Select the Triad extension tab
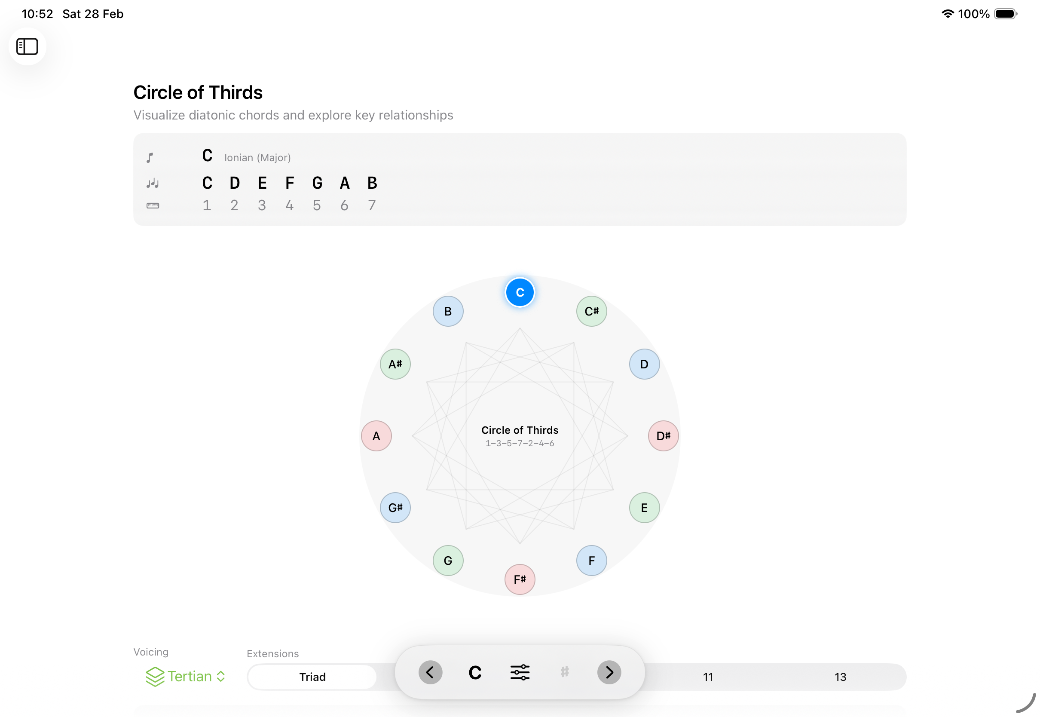 312,677
